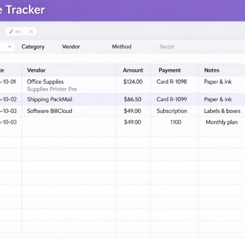Screen dimensions: 245x238
Task: Select the Software BillCloud cell
Action: point(50,111)
